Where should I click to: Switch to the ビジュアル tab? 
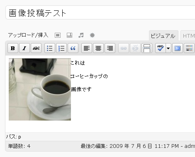[x=163, y=36]
